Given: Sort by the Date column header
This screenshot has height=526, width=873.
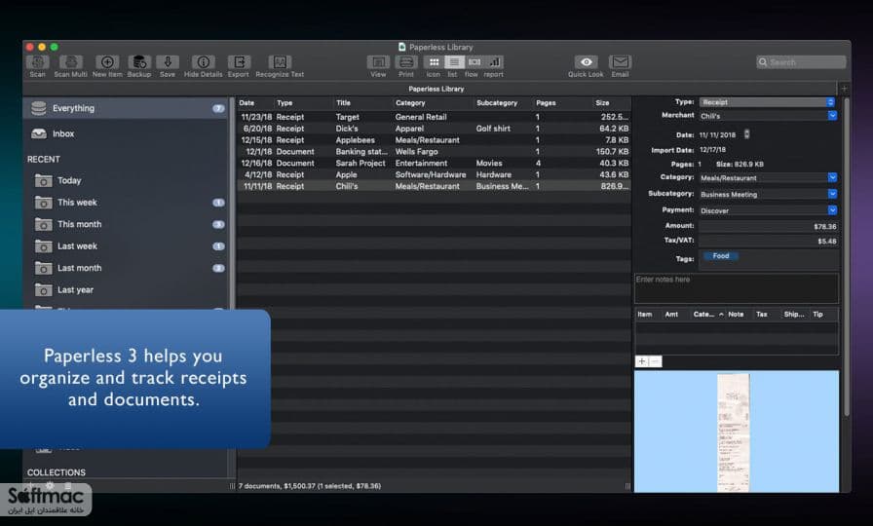Looking at the screenshot, I should coord(255,103).
